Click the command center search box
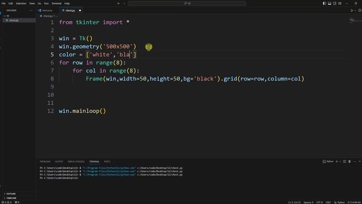The image size is (362, 204). point(187,3)
